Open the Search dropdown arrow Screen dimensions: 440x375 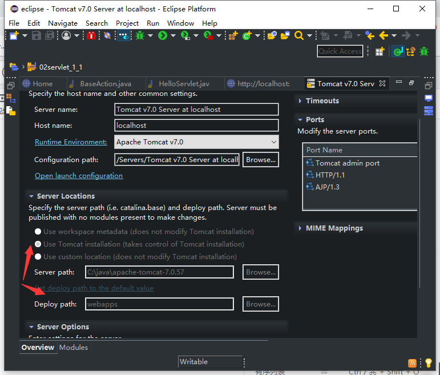click(x=309, y=35)
